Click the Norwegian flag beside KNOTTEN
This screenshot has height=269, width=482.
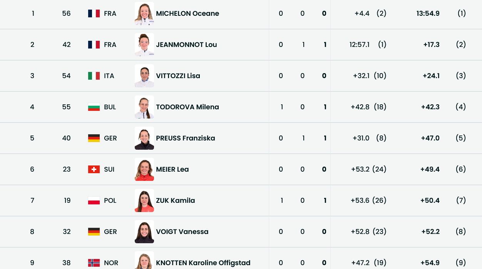(x=94, y=263)
